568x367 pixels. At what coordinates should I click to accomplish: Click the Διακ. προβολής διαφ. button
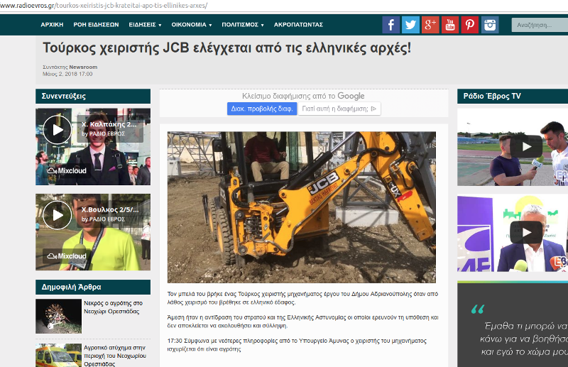tap(262, 109)
